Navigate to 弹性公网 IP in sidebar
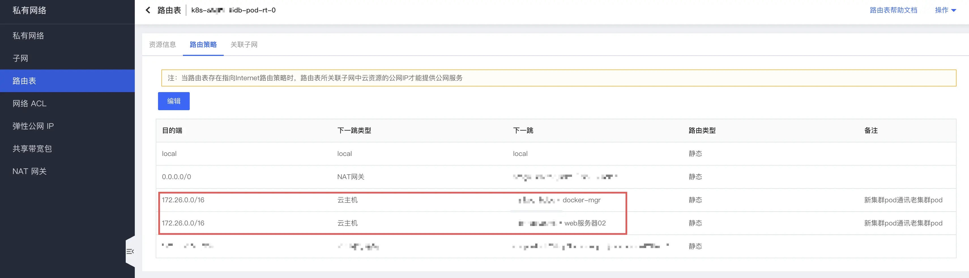Viewport: 969px width, 278px height. [33, 126]
